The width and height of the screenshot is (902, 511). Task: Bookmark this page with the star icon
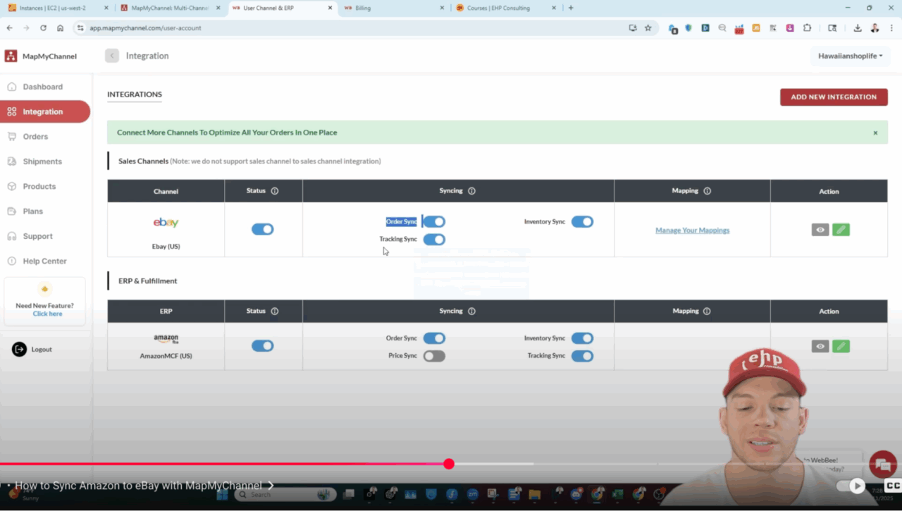(x=648, y=28)
